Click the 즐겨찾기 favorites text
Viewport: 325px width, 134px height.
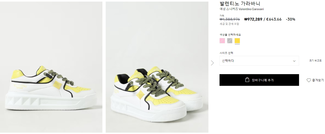[x=318, y=80]
